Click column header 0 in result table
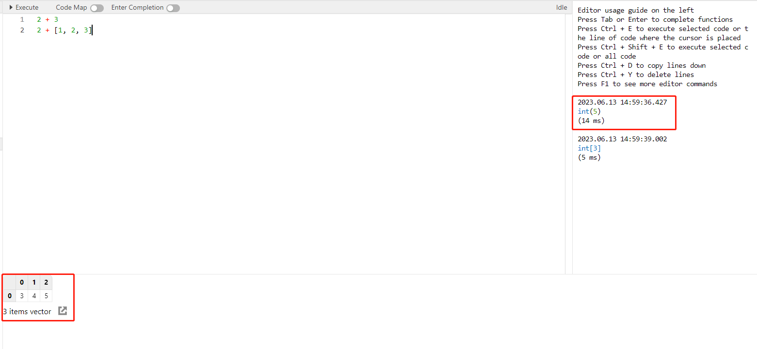 click(22, 282)
